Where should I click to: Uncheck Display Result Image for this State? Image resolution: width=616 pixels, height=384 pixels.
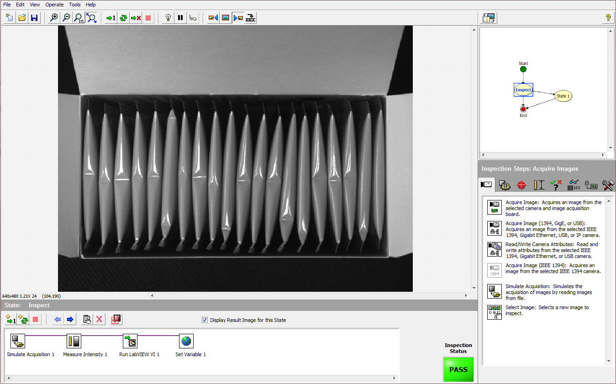click(205, 320)
